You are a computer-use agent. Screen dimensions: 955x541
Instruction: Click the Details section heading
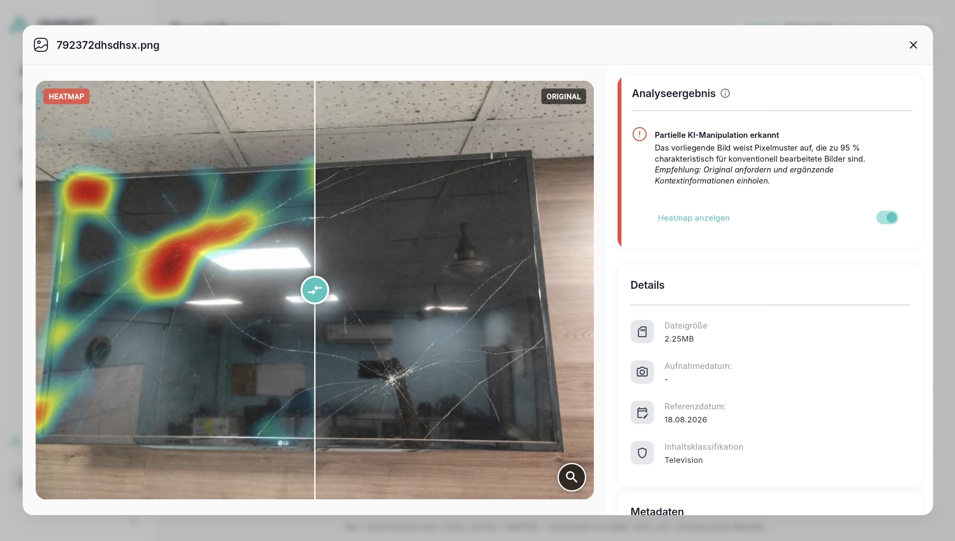tap(647, 285)
